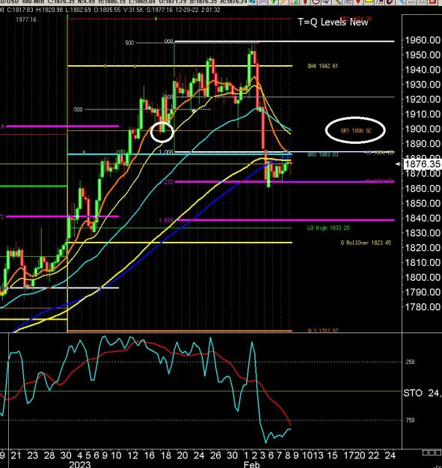Click the 1780.00 price axis label
This screenshot has height=468, width=442.
pyautogui.click(x=422, y=307)
